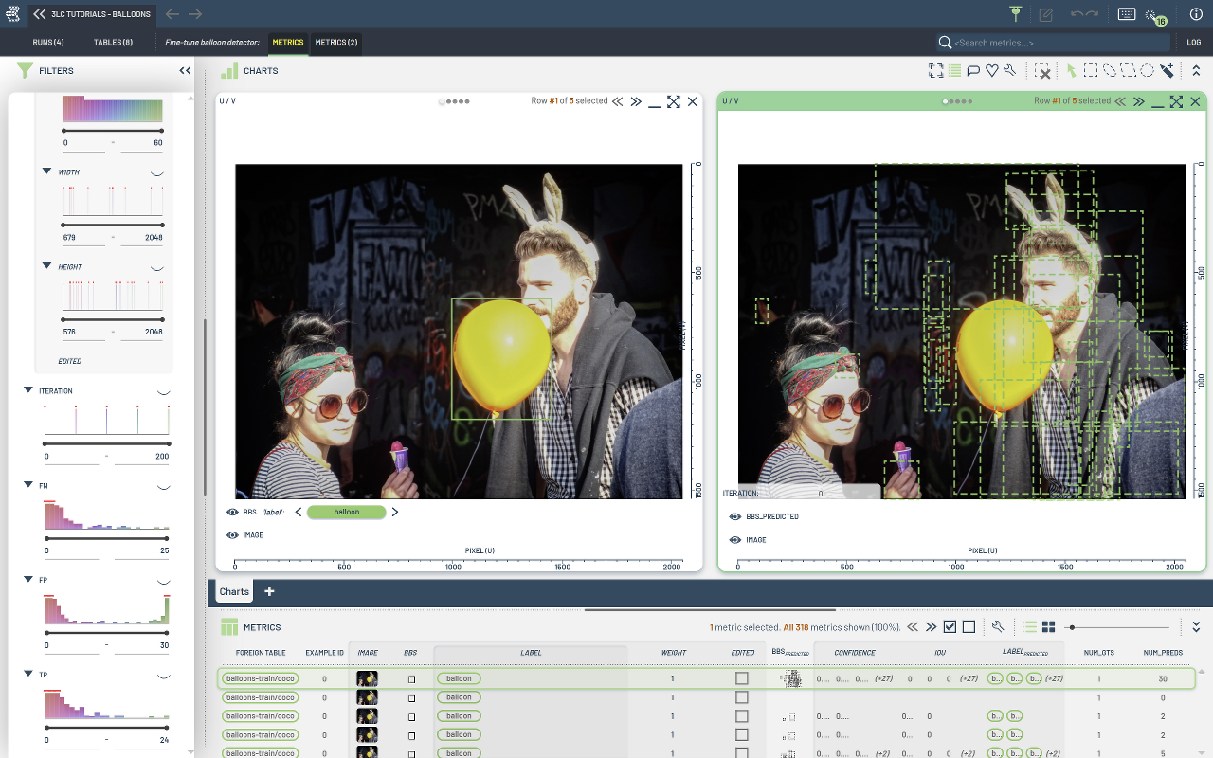
Task: Click the info icon in top bar
Action: tap(1196, 14)
